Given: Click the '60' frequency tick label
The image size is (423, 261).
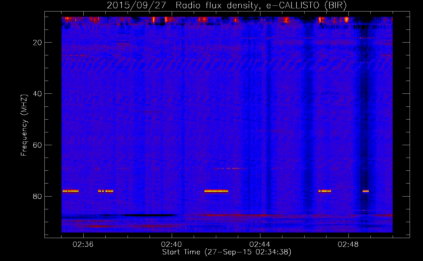Looking at the screenshot, I should pyautogui.click(x=38, y=145).
